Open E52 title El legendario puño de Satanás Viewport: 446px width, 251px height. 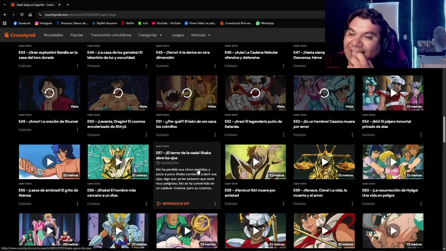(x=253, y=124)
